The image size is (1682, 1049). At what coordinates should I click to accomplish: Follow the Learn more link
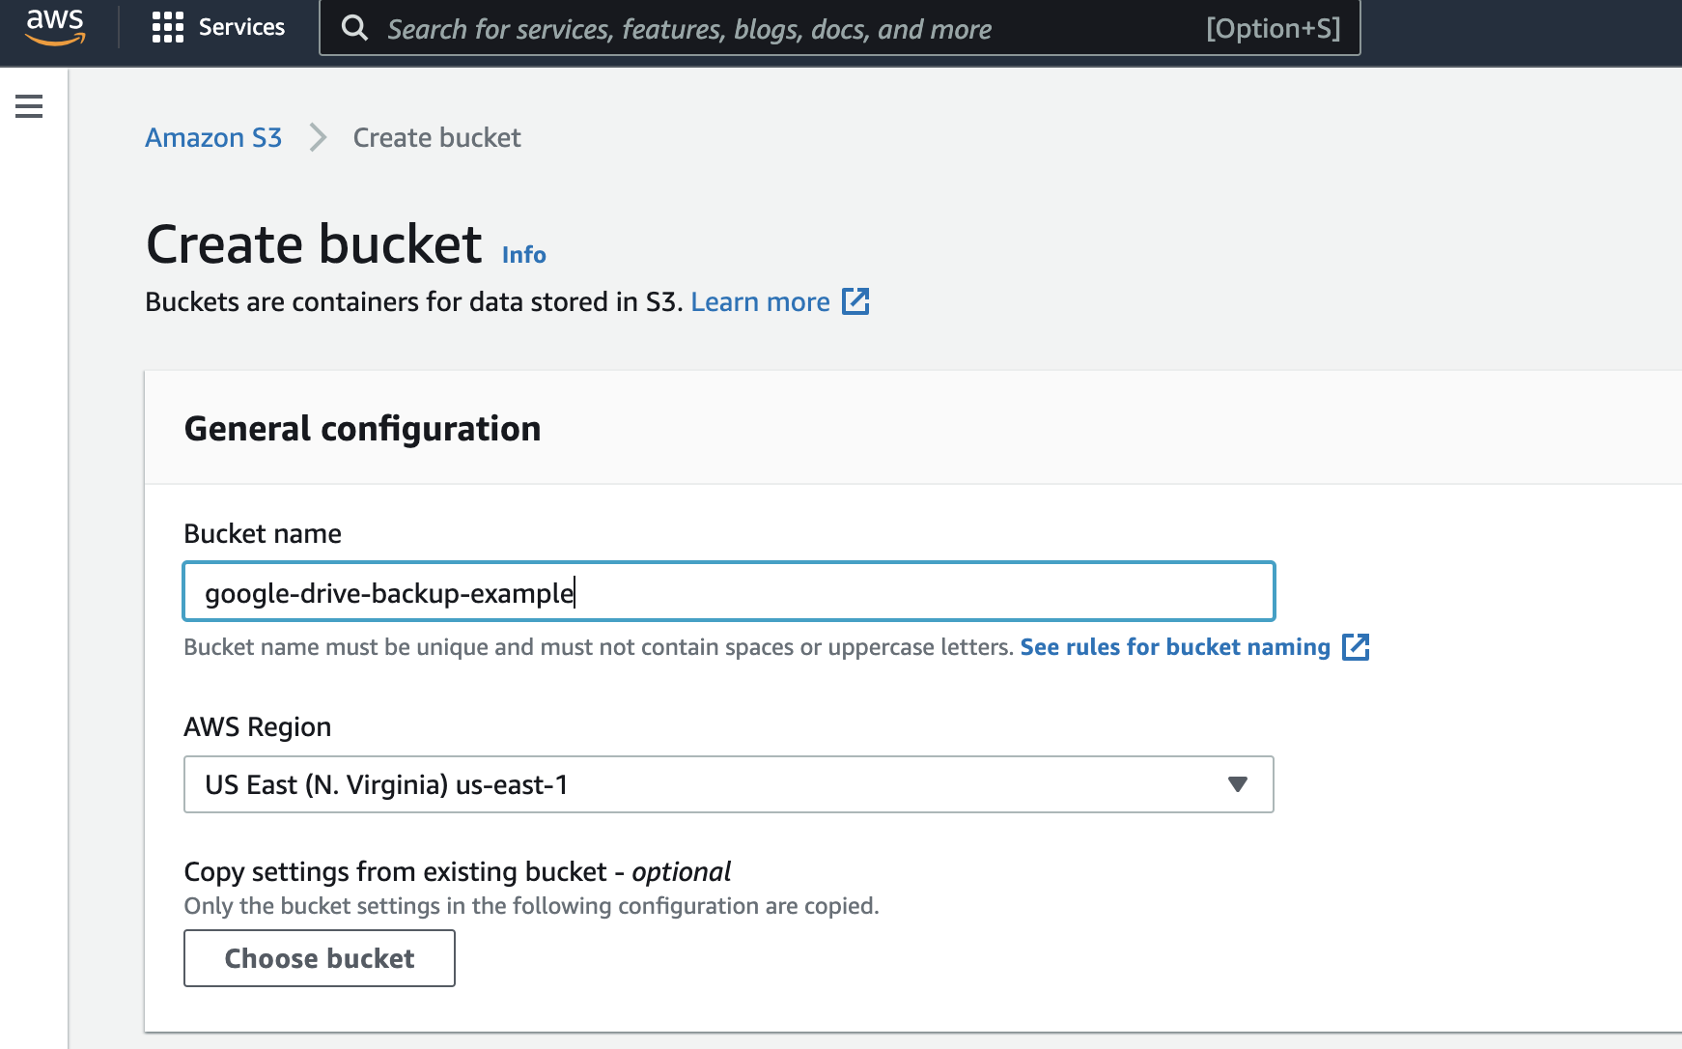[x=760, y=301]
